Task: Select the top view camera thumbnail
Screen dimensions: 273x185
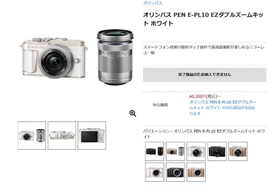Action: click(x=62, y=135)
